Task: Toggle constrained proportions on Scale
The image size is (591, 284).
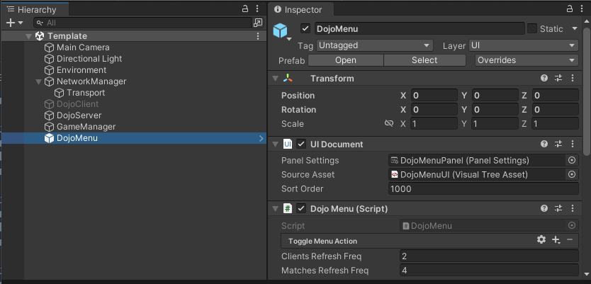Action: coord(389,123)
